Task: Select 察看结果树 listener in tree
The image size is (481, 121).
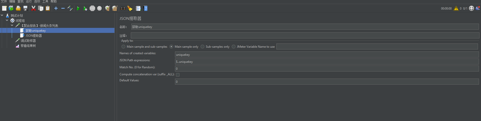Action: 28,46
